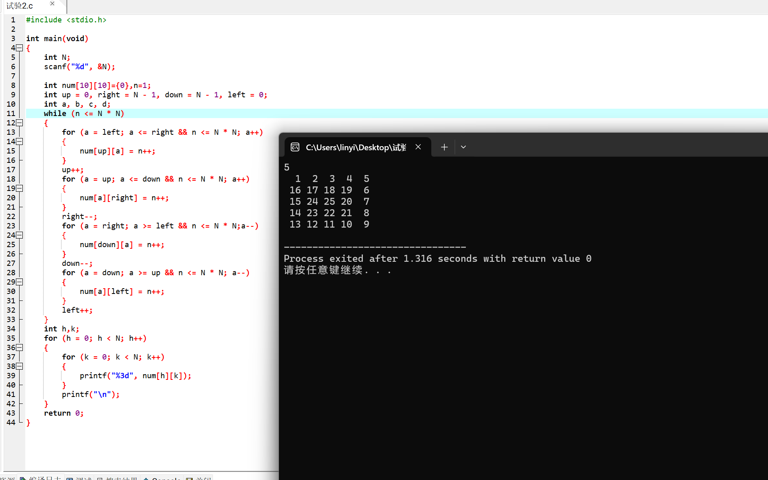Open a new terminal tab with plus button
Image resolution: width=768 pixels, height=480 pixels.
pyautogui.click(x=444, y=147)
